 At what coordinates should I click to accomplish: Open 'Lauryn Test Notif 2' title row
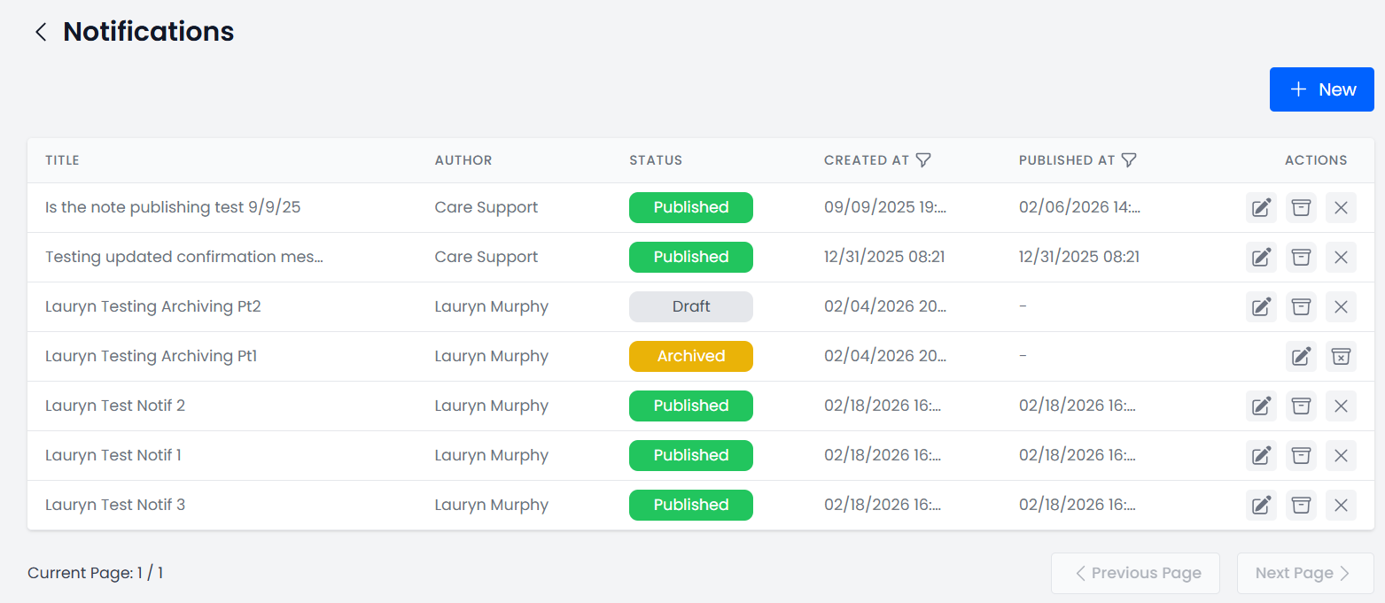(115, 406)
